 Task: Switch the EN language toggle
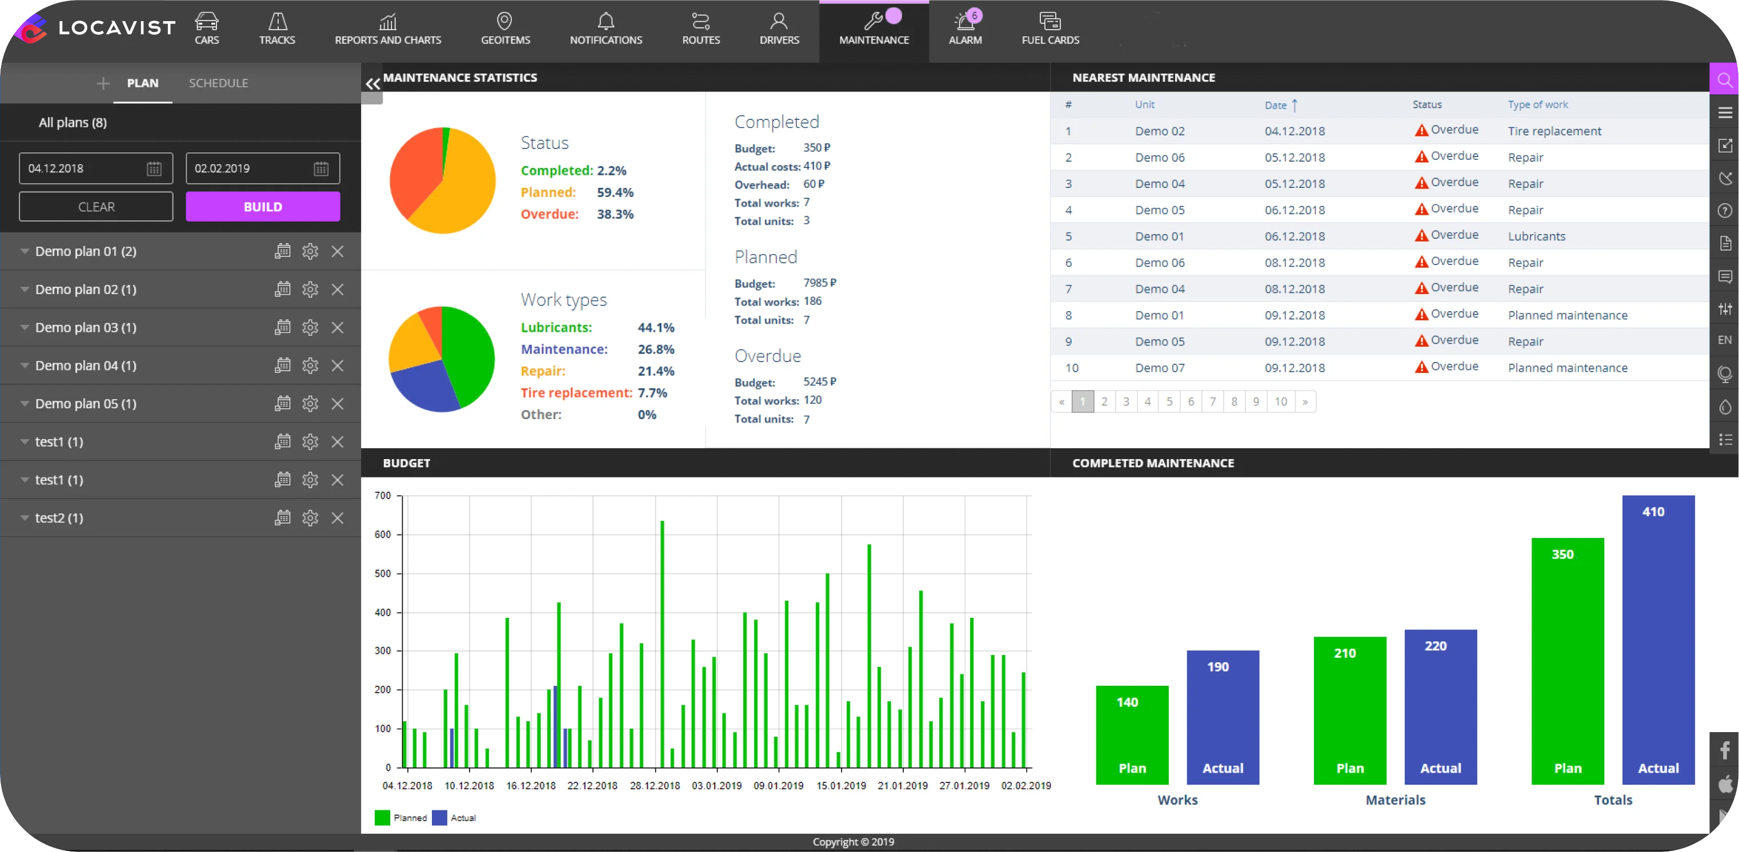coord(1724,340)
